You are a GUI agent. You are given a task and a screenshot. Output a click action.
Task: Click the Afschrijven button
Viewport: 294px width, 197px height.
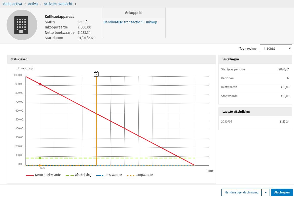coord(282,192)
